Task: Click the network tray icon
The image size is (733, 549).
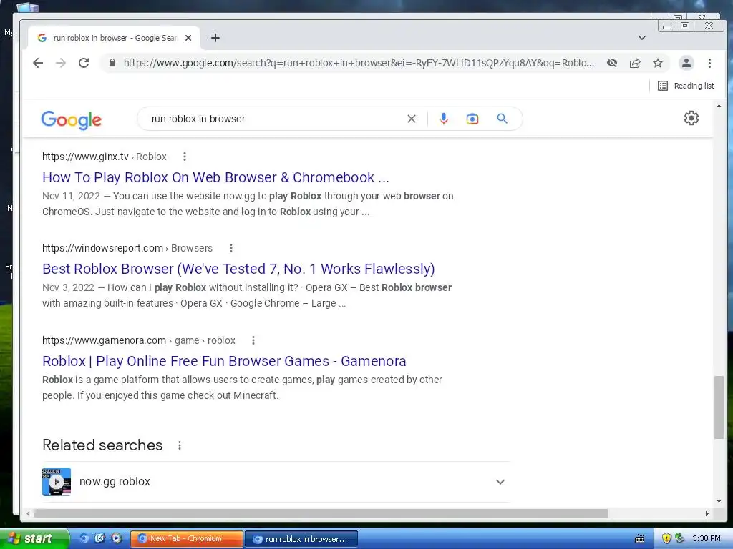Action: (680, 539)
